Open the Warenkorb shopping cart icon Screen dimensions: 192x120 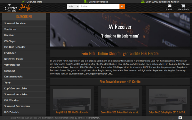[x=183, y=6]
